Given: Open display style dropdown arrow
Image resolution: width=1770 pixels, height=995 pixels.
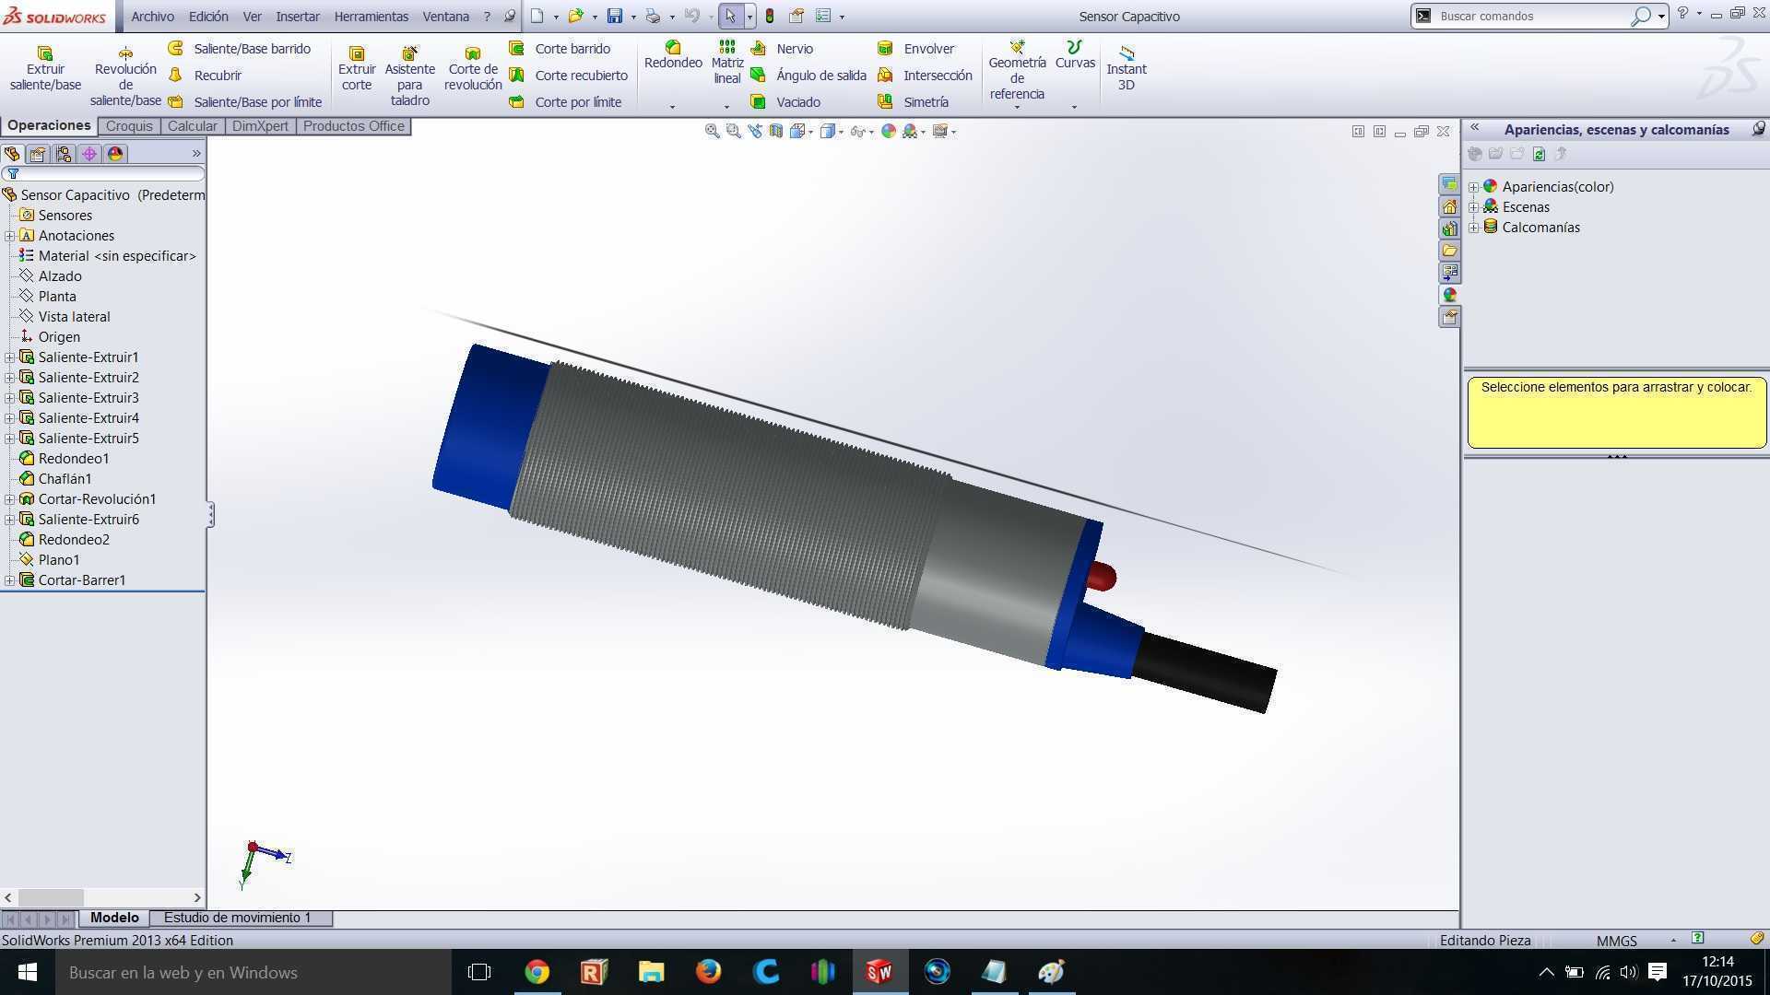Looking at the screenshot, I should pos(841,133).
